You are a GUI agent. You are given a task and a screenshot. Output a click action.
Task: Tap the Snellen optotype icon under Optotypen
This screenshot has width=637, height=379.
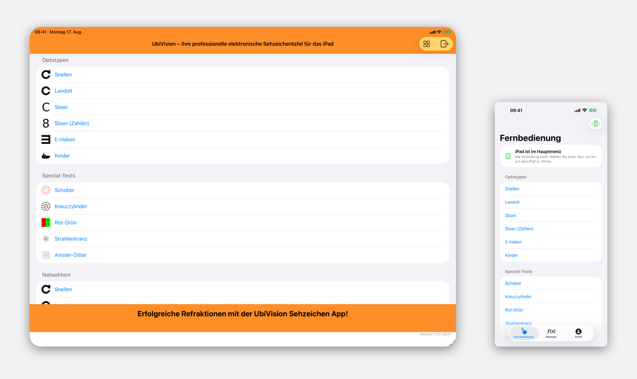pos(46,75)
